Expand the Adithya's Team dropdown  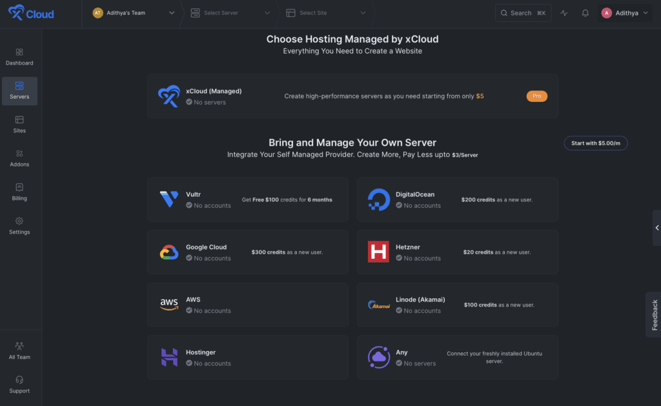pos(133,13)
